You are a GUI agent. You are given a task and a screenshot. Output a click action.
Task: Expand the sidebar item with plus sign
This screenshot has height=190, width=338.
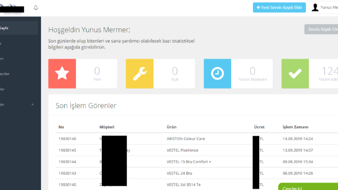click(32, 104)
